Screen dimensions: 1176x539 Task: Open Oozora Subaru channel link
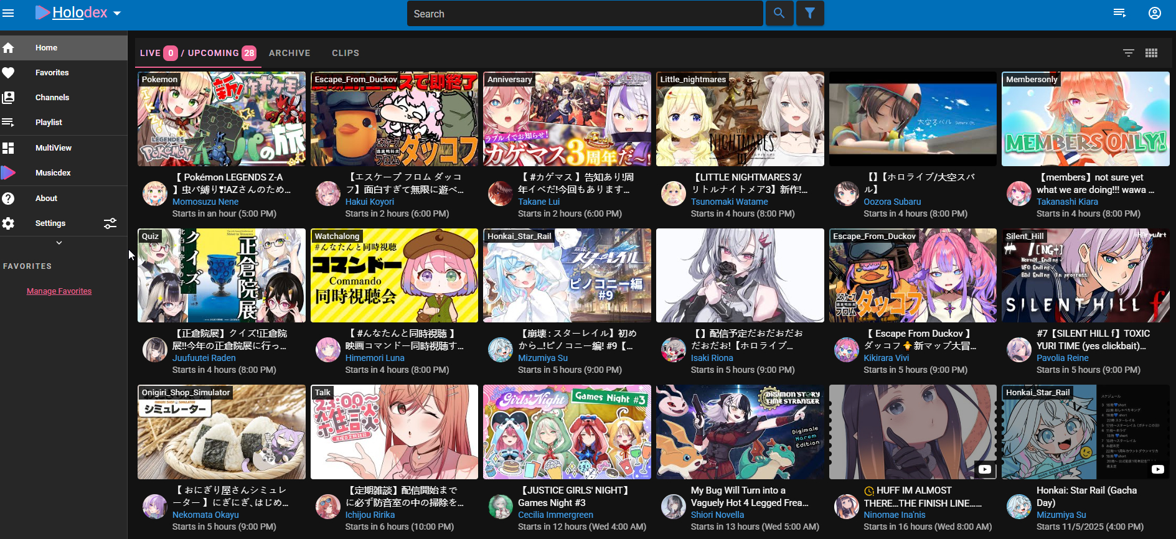892,202
